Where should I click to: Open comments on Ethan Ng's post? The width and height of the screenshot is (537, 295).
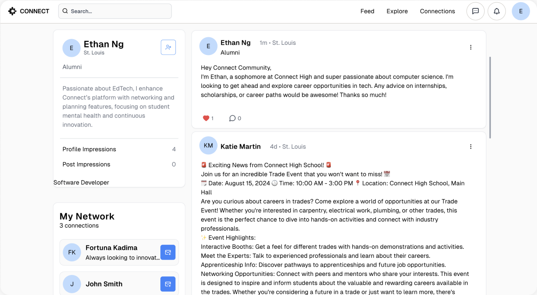[232, 118]
